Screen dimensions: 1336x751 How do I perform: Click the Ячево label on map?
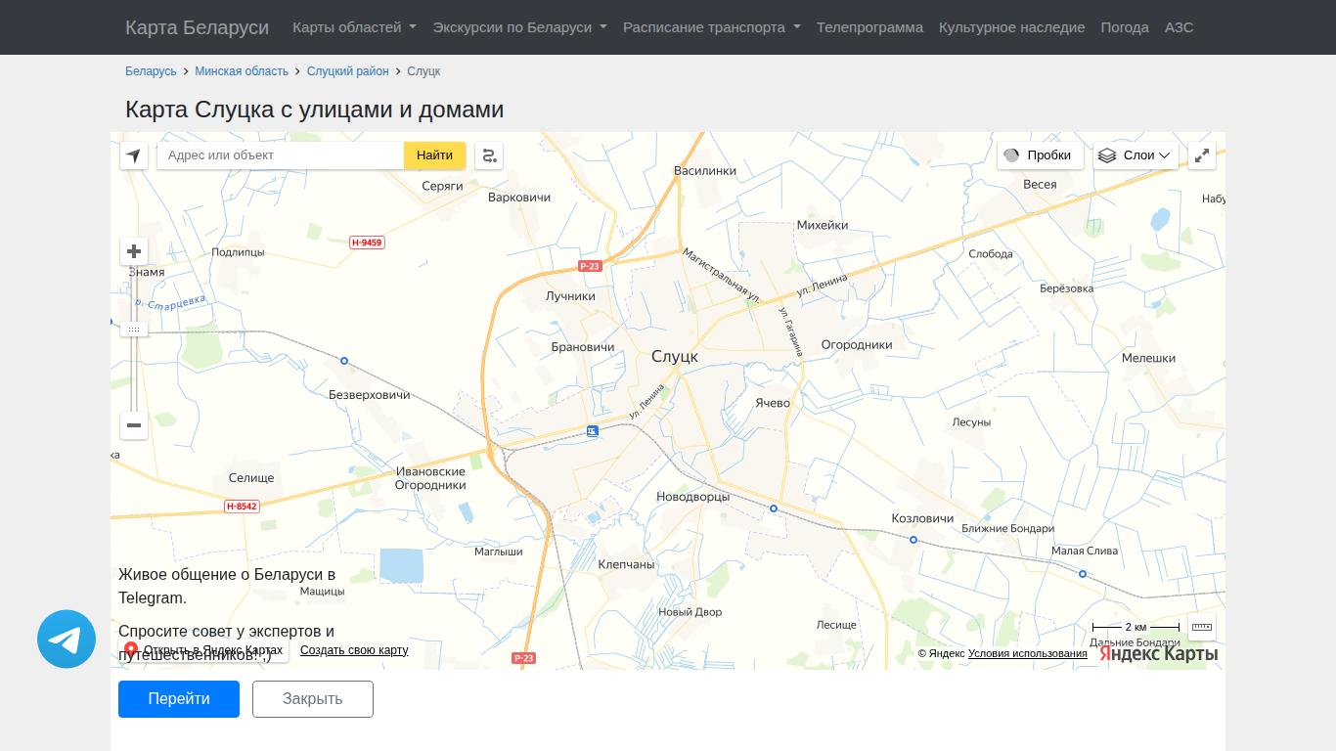coord(773,403)
